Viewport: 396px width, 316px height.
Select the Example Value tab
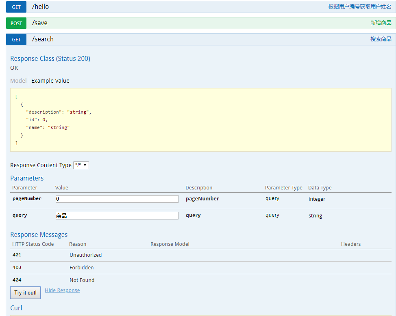(x=50, y=81)
